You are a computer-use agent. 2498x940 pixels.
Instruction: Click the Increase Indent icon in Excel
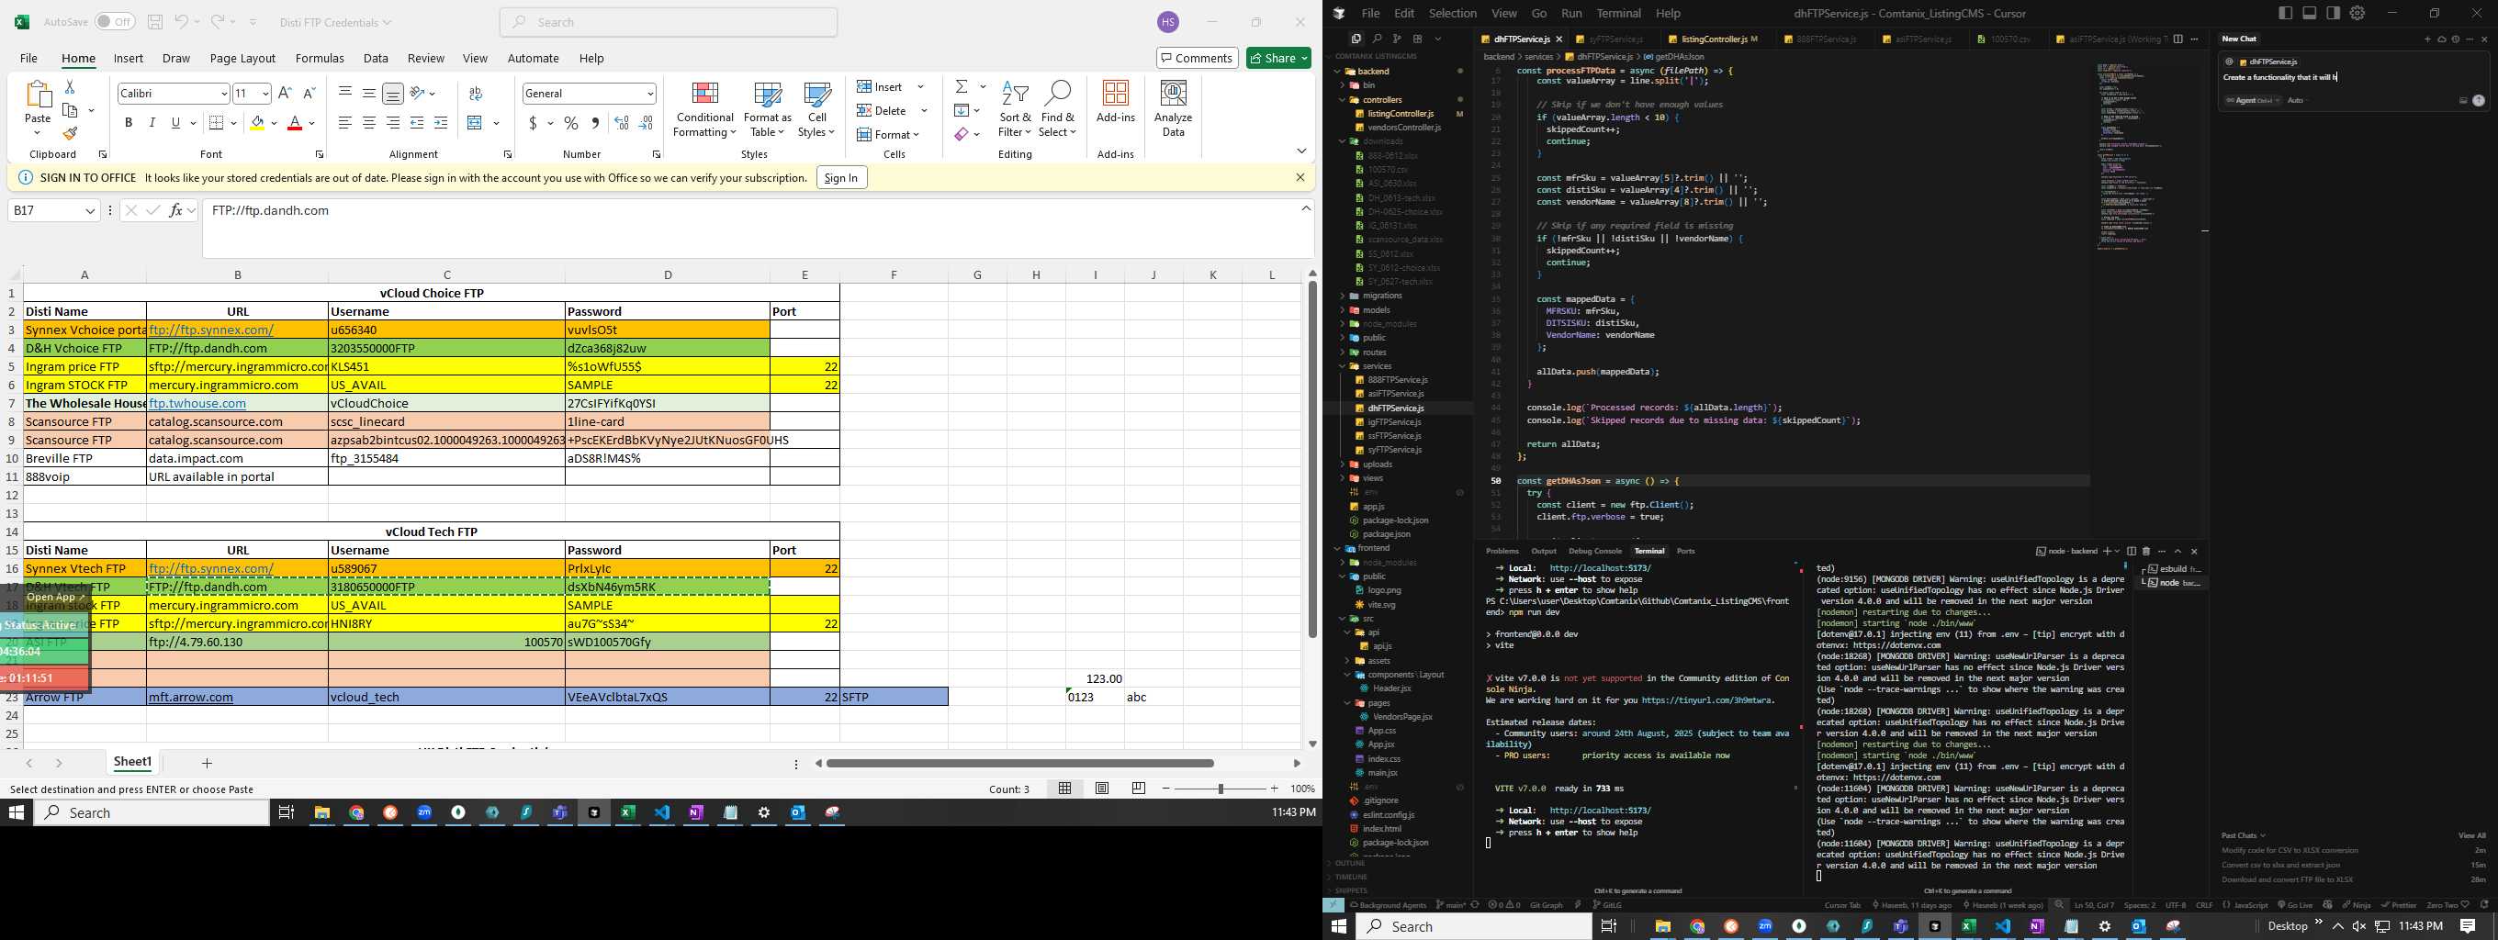440,123
